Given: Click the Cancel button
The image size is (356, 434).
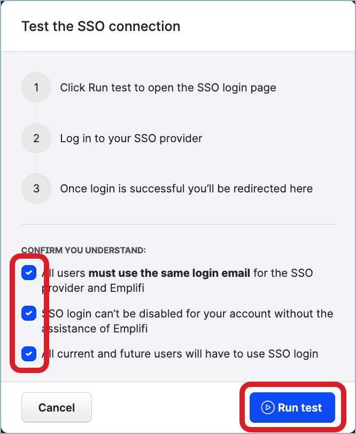Looking at the screenshot, I should (x=56, y=407).
